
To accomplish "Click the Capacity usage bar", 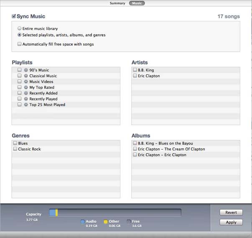I will [115, 213].
